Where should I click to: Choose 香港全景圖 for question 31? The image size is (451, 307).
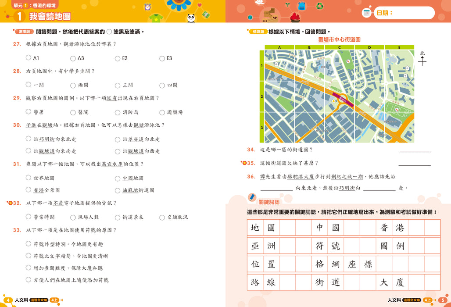click(29, 190)
